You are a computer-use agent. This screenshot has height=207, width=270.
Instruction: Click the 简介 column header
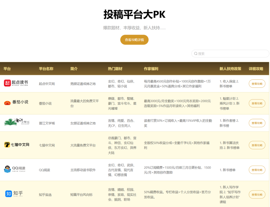tap(74, 69)
